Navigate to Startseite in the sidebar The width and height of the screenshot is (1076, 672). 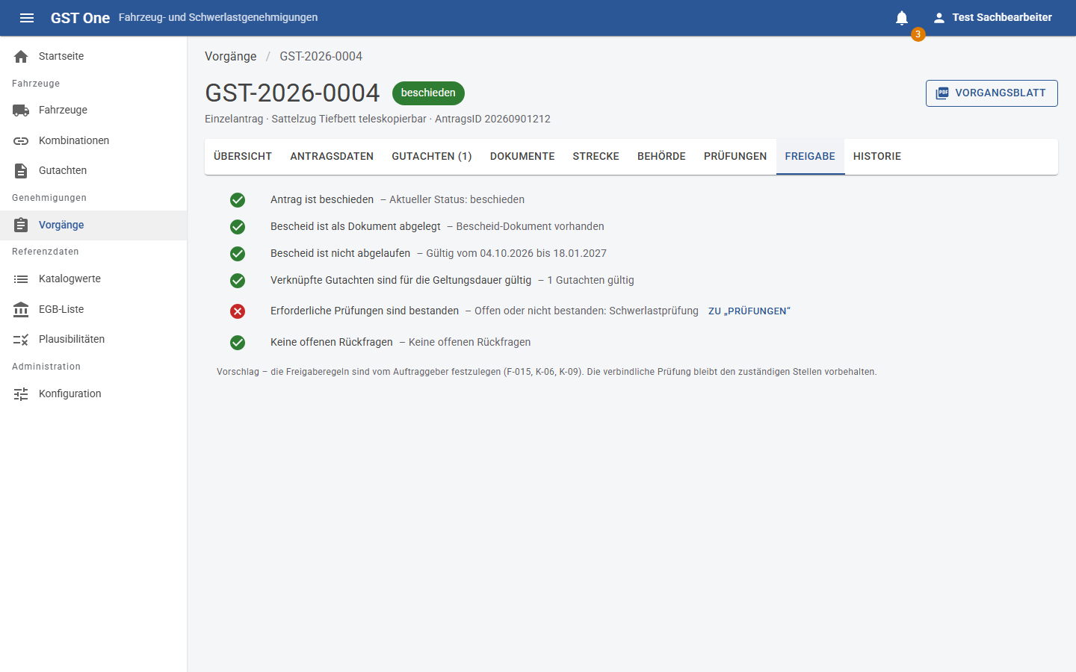point(93,57)
